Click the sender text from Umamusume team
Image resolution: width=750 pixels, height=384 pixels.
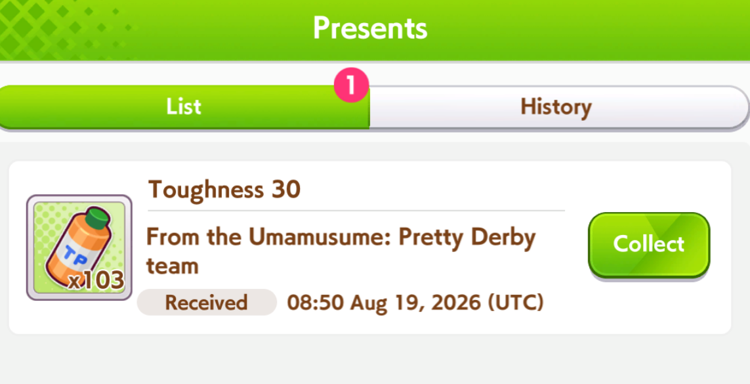341,251
